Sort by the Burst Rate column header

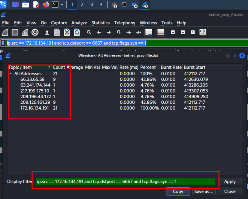point(171,67)
